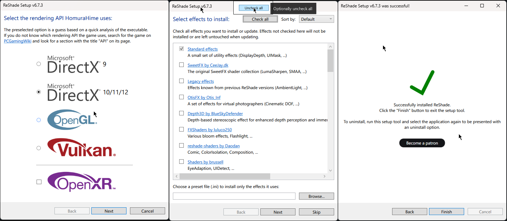
Task: Click the Browse... button
Action: click(317, 196)
